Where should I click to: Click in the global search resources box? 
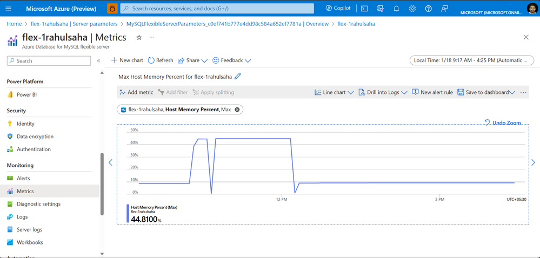coord(217,8)
